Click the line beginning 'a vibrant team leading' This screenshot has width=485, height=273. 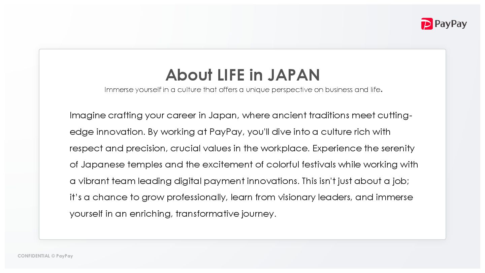239,181
